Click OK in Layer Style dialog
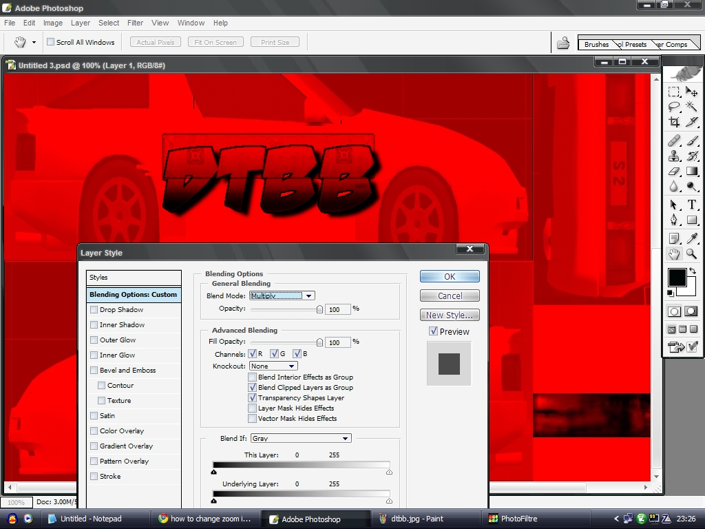The height and width of the screenshot is (529, 705). point(450,277)
